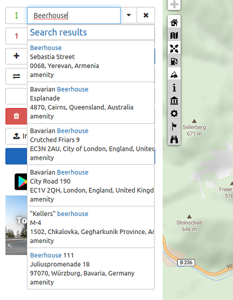
Task: Choose Bavarian Beerhouse at Crutched Friars 9
Action: 91,144
